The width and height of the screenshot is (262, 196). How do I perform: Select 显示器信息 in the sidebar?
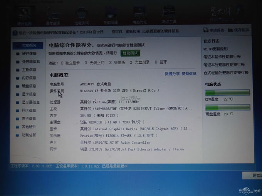point(28,102)
